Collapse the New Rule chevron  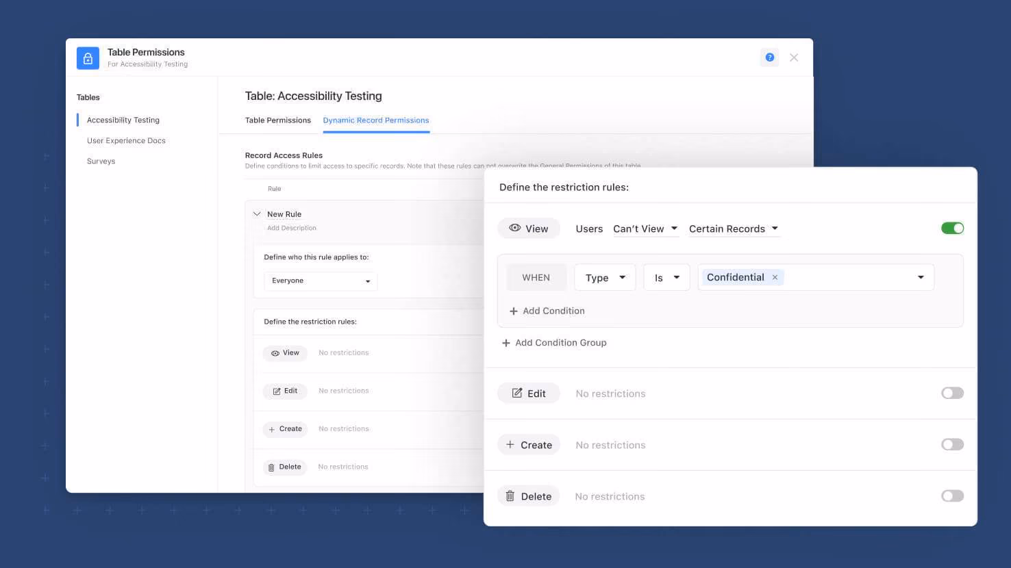pos(257,214)
